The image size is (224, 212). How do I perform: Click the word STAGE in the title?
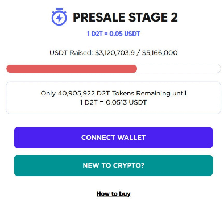pyautogui.click(x=148, y=17)
